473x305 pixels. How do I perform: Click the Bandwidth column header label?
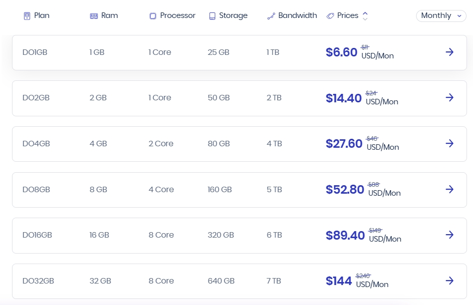pos(298,15)
